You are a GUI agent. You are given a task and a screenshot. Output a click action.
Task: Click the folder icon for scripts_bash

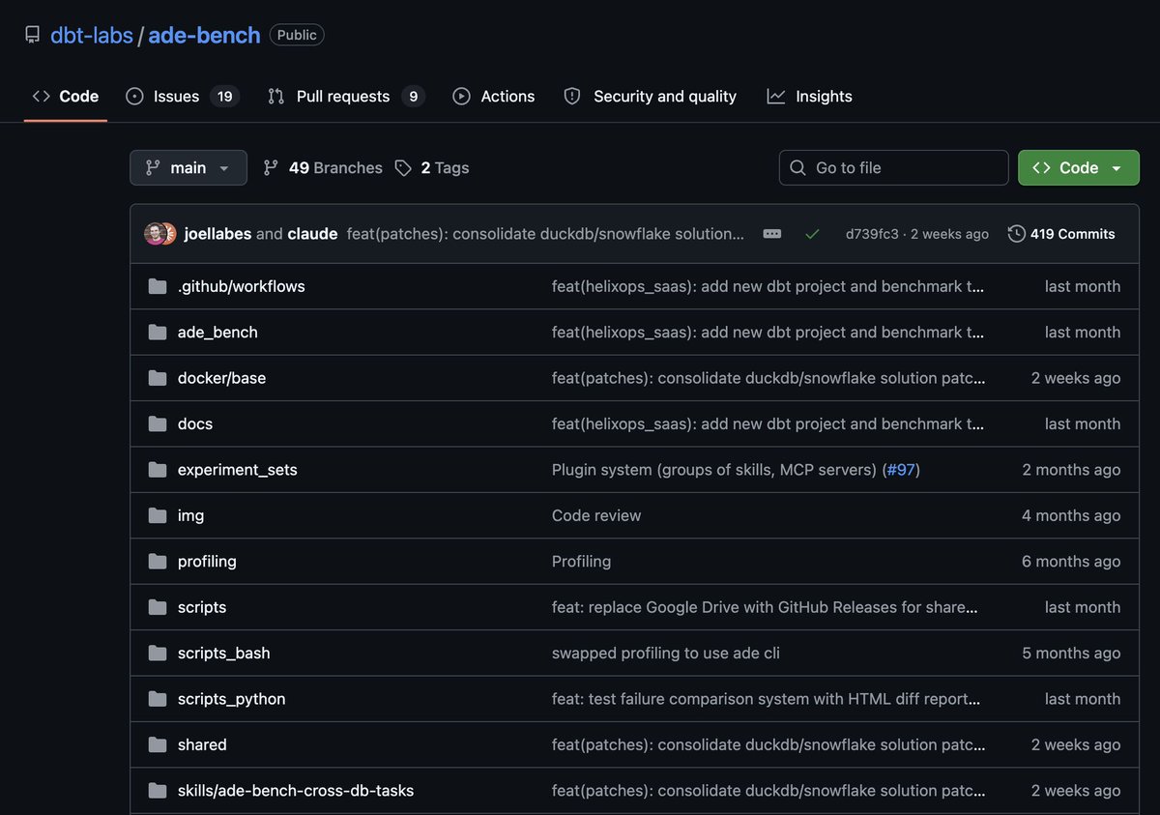[158, 654]
